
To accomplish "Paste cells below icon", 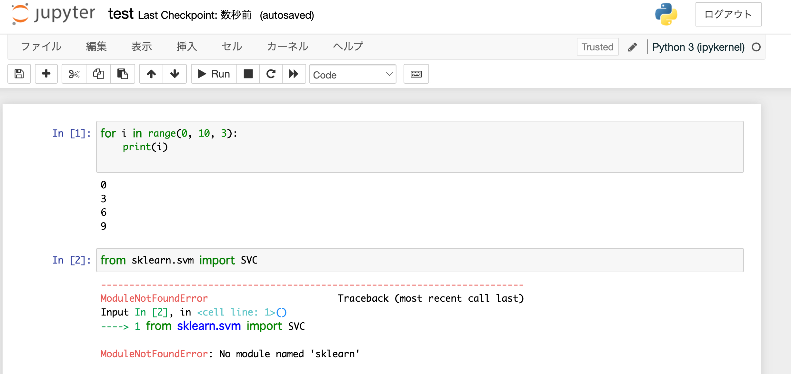I will point(123,74).
